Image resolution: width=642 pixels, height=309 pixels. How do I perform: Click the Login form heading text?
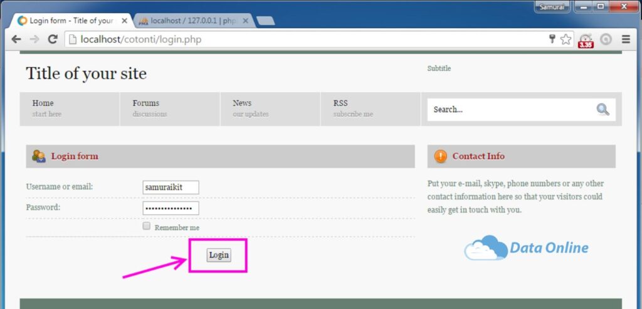(75, 156)
